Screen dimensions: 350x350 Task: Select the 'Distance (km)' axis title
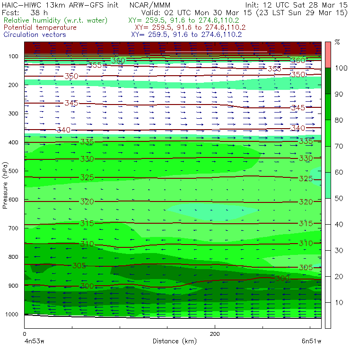coord(175,341)
